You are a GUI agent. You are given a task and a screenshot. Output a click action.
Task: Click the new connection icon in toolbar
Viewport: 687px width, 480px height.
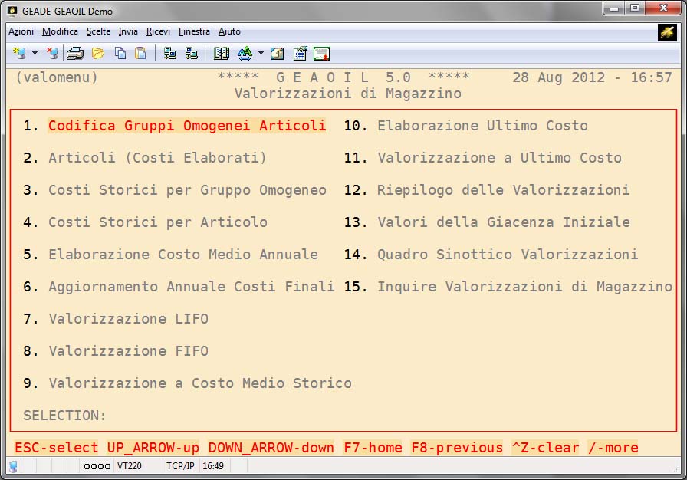(x=20, y=54)
